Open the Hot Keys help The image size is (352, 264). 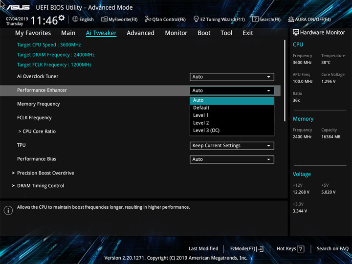tap(290, 249)
